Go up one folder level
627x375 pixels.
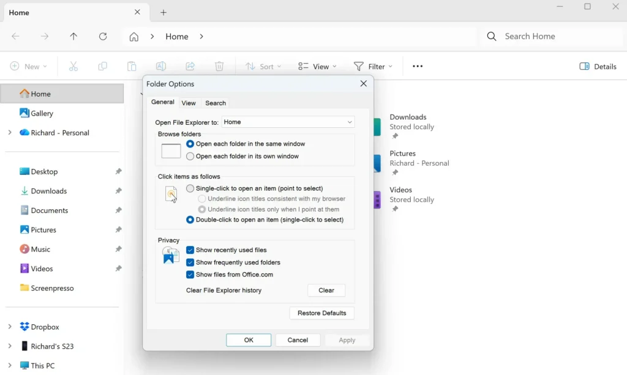[x=73, y=36]
